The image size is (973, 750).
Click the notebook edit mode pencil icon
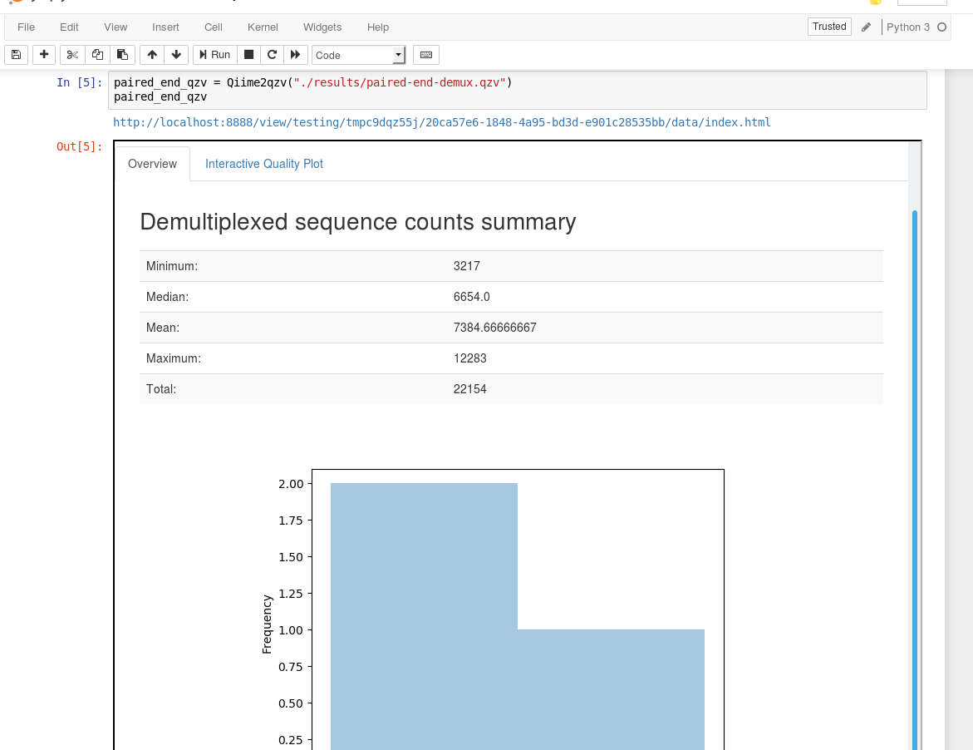pyautogui.click(x=866, y=27)
